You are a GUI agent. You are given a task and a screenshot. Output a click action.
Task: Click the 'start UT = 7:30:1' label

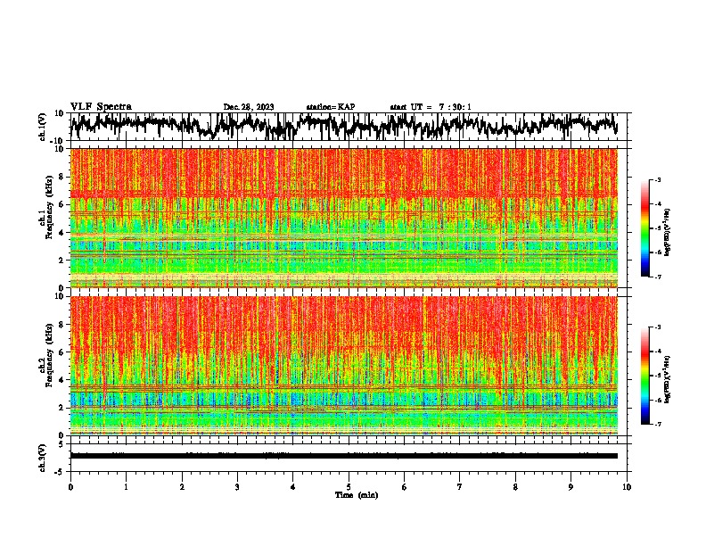[x=431, y=107]
